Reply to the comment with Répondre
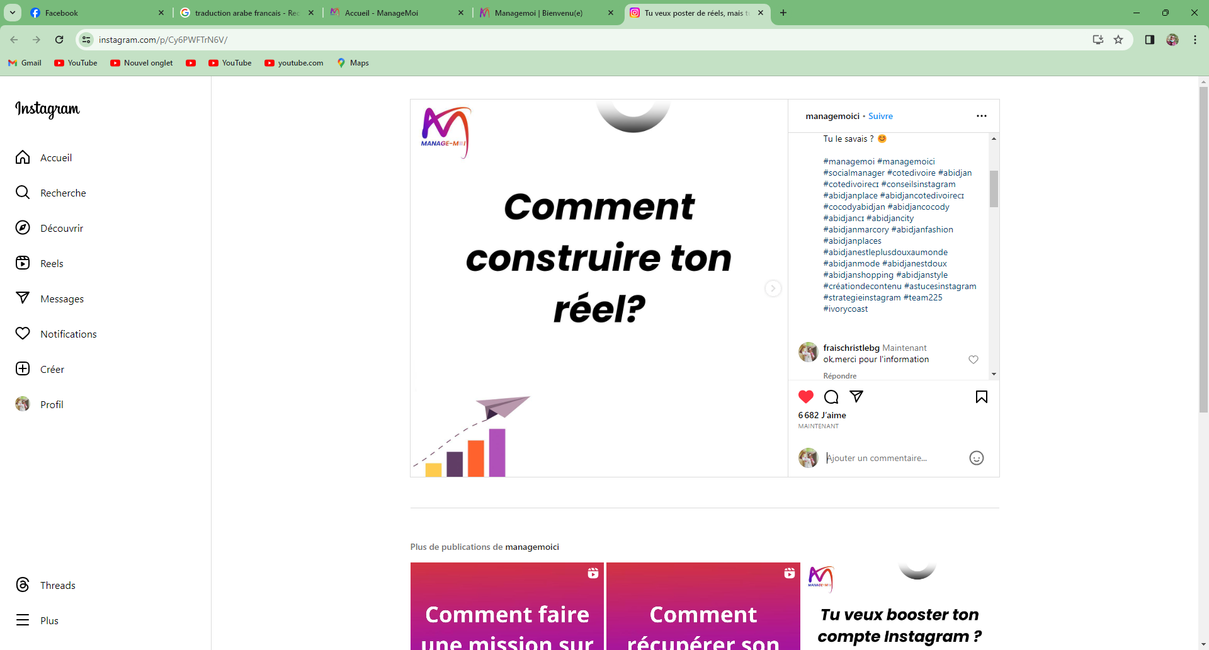This screenshot has height=650, width=1209. (839, 376)
